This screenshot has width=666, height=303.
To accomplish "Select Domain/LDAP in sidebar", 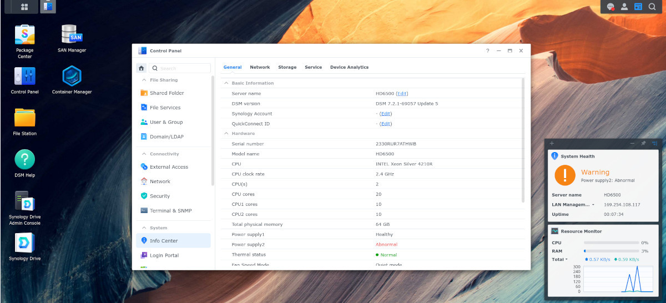I will [x=173, y=137].
